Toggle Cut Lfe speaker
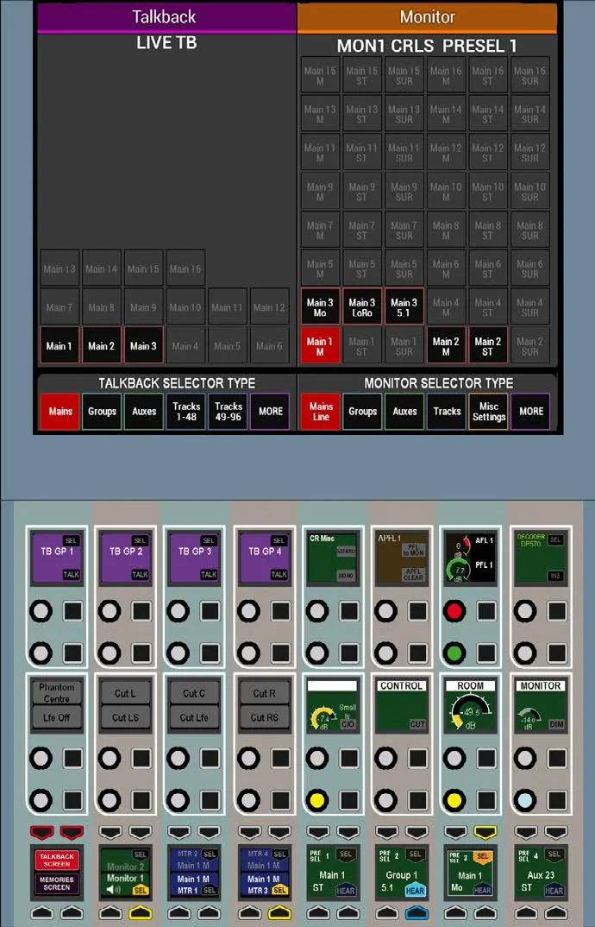 (x=194, y=717)
